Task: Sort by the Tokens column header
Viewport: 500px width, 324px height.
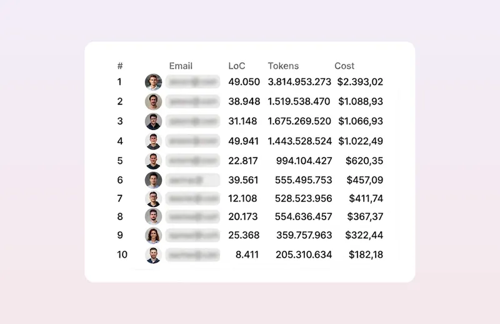Action: [x=283, y=66]
